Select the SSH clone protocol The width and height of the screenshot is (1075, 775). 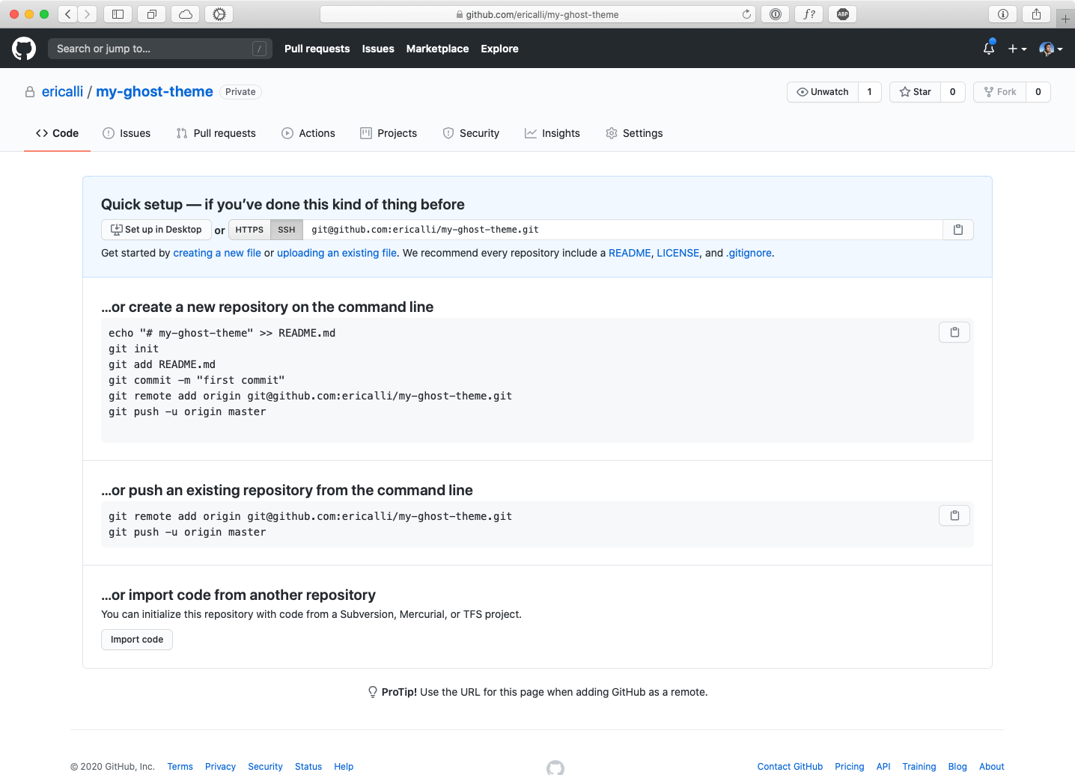287,230
